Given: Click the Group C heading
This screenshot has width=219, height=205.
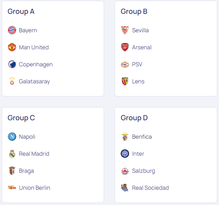Looking at the screenshot, I should (x=21, y=118).
